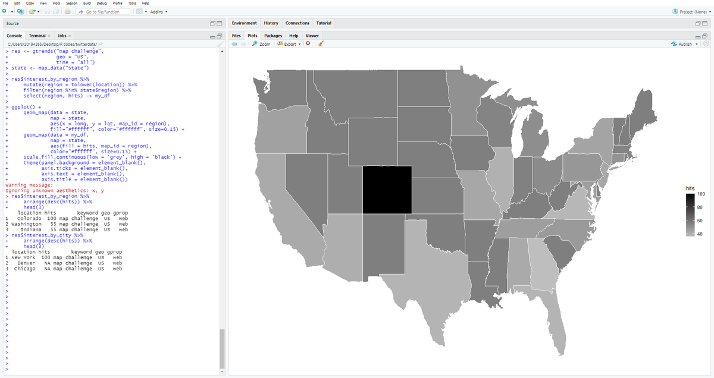Click the Open File folder icon

(32, 12)
